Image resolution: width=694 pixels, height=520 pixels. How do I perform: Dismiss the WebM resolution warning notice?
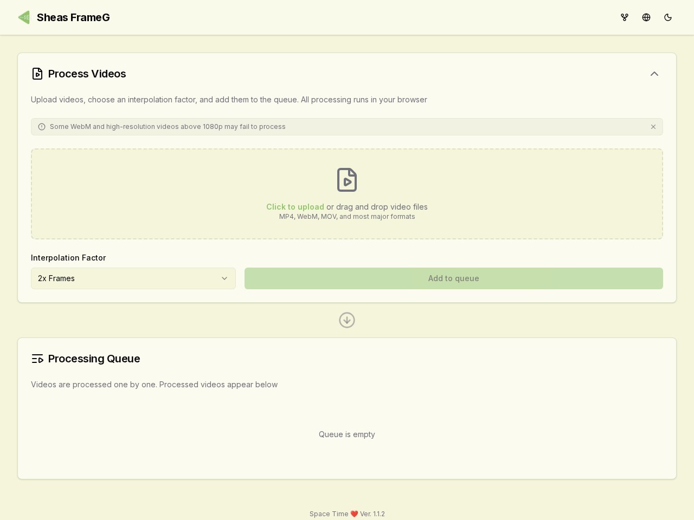point(653,127)
